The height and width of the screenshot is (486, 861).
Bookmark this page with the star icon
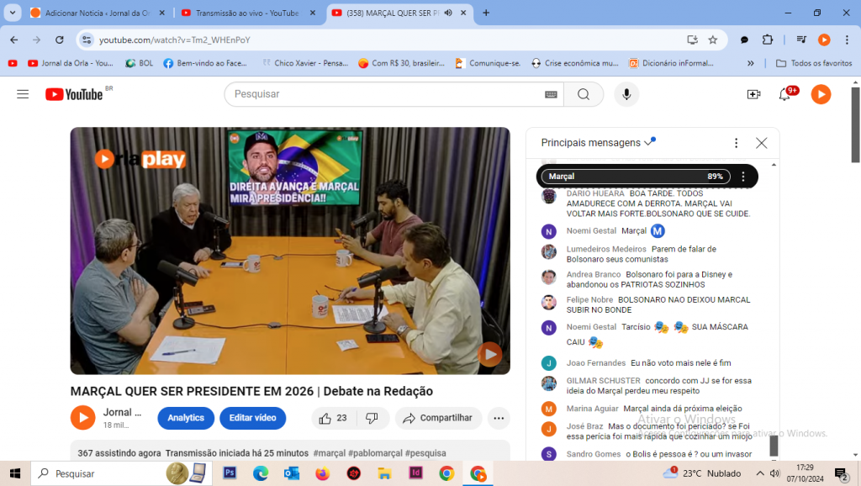pyautogui.click(x=713, y=40)
